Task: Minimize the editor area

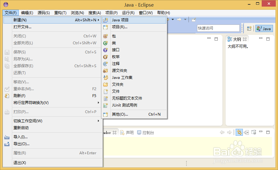Action: (x=209, y=38)
